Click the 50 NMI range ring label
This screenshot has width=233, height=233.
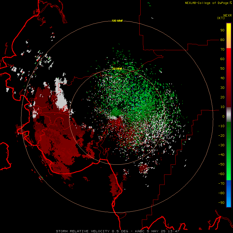pyautogui.click(x=117, y=69)
